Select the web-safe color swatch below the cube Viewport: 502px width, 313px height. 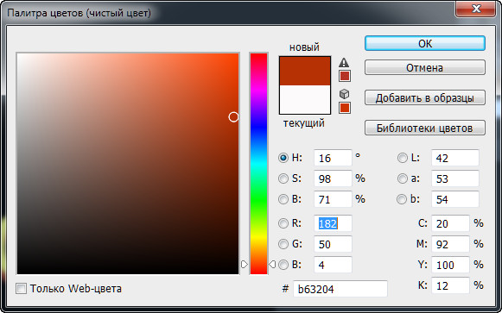(x=345, y=108)
